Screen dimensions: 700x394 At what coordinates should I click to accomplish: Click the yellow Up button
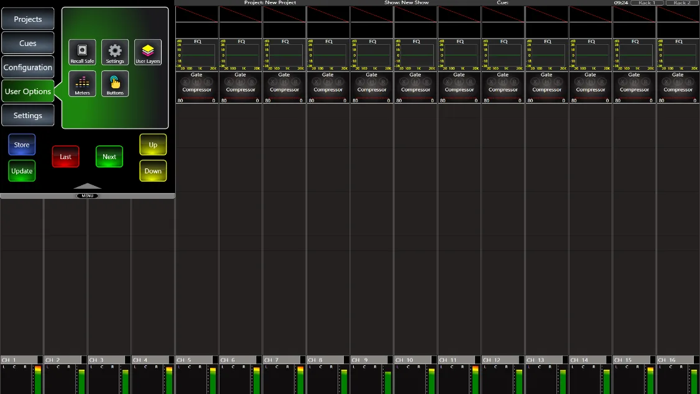(x=153, y=145)
